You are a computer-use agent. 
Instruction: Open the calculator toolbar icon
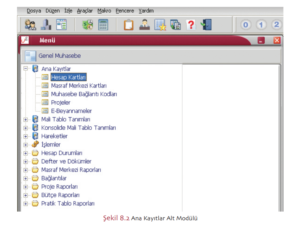coord(103,25)
